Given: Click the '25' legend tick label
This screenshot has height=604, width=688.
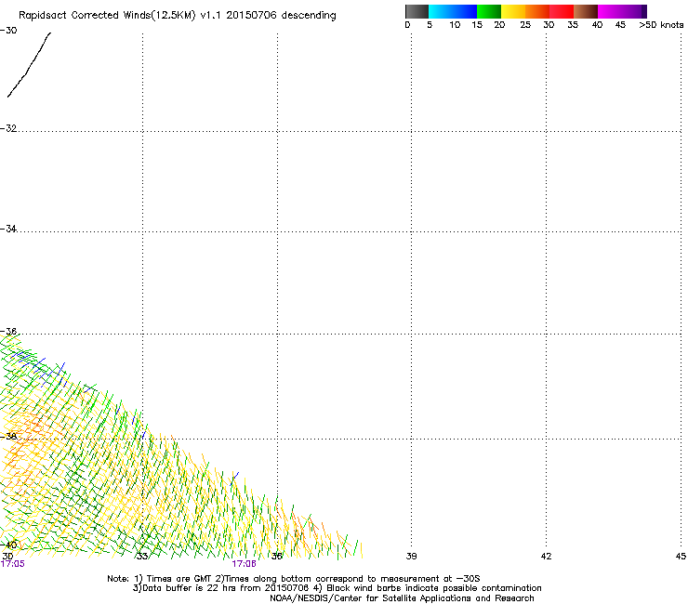Looking at the screenshot, I should (525, 25).
